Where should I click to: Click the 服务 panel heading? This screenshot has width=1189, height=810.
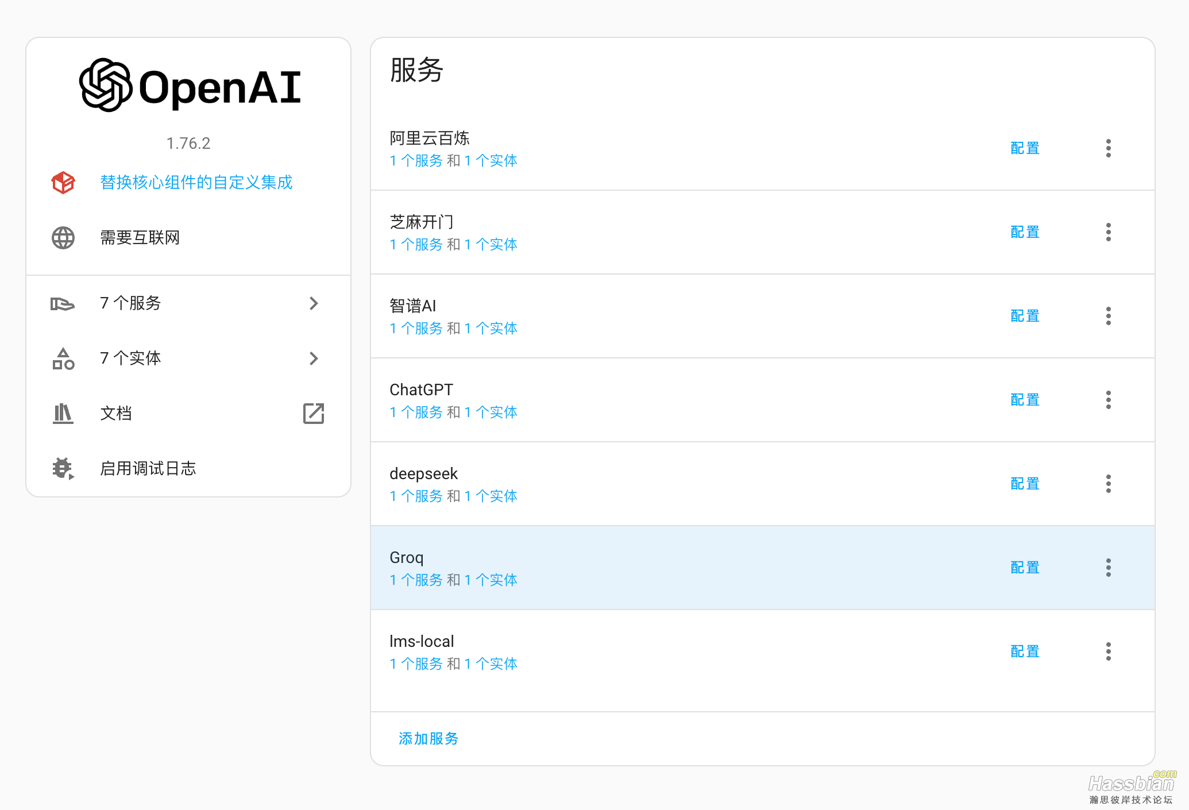pyautogui.click(x=416, y=70)
